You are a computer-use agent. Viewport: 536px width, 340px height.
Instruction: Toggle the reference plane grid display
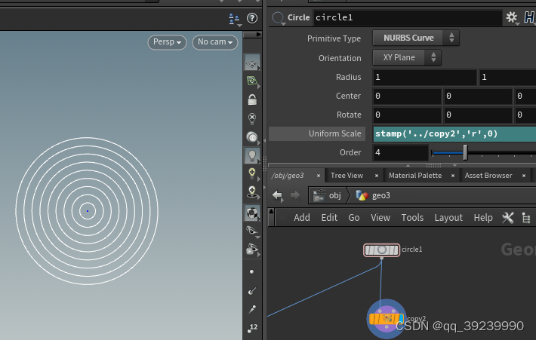pyautogui.click(x=252, y=62)
